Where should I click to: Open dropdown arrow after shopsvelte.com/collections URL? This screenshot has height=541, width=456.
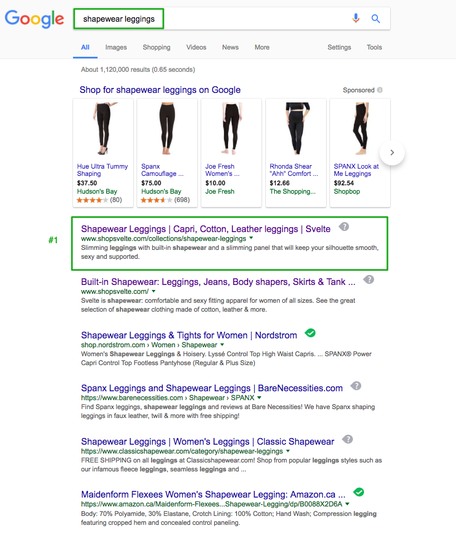tap(251, 238)
